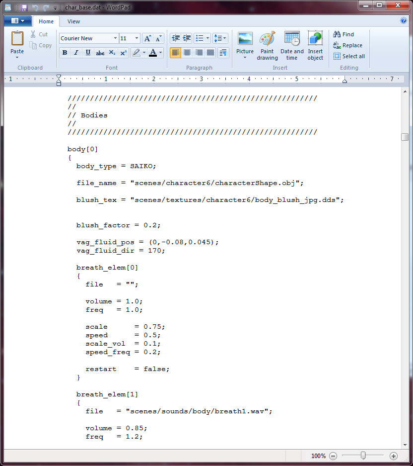Viewport: 413px width, 466px height.
Task: Open the WordPad file menu button
Action: coord(18,21)
